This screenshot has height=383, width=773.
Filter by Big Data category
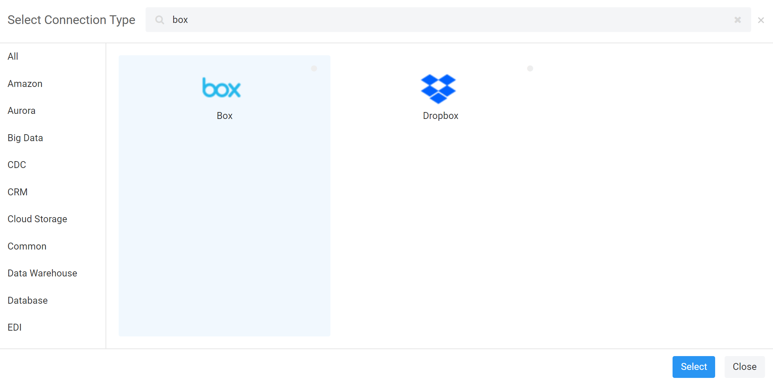(x=25, y=138)
